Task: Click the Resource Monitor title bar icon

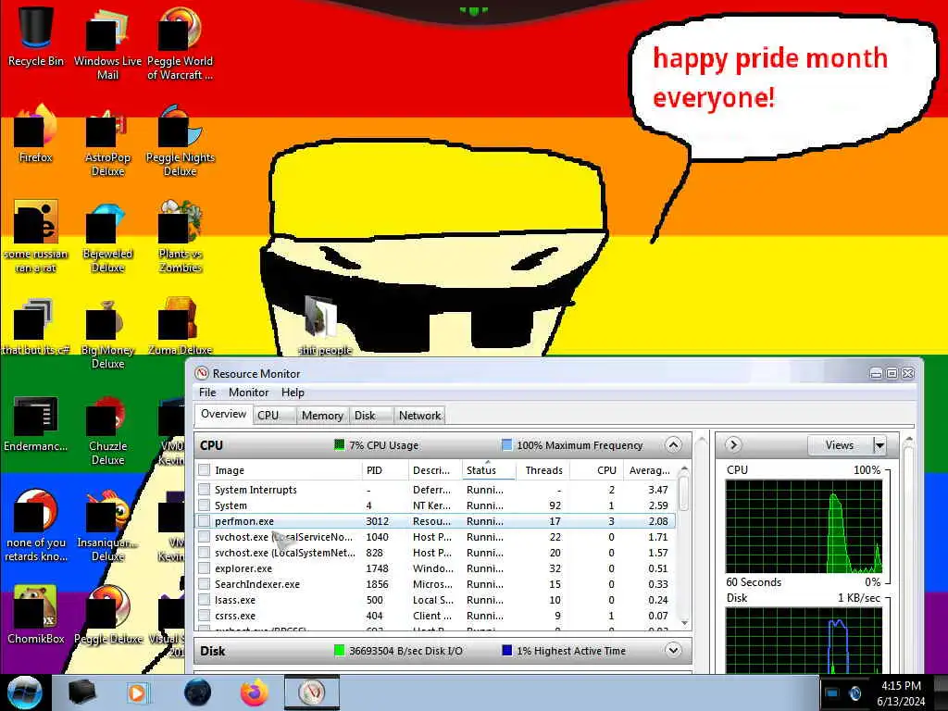Action: [x=202, y=373]
